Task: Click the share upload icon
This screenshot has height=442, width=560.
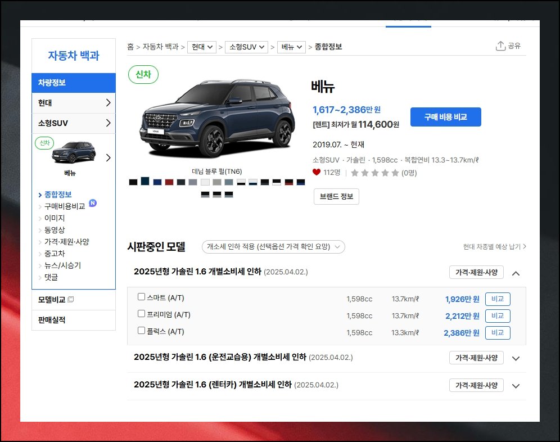Action: tap(500, 46)
